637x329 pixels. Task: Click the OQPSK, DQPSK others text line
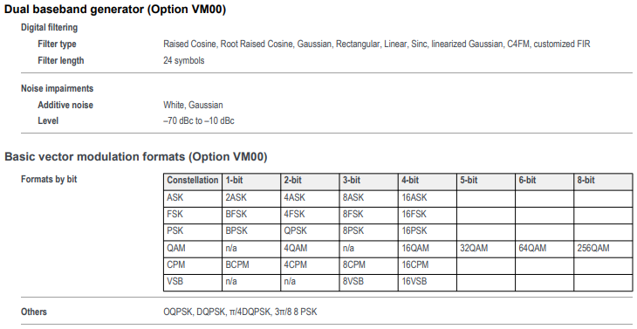pos(240,312)
